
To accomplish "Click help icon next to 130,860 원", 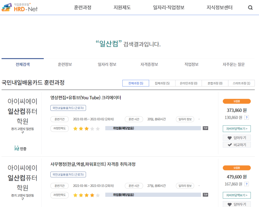I will (247, 118).
